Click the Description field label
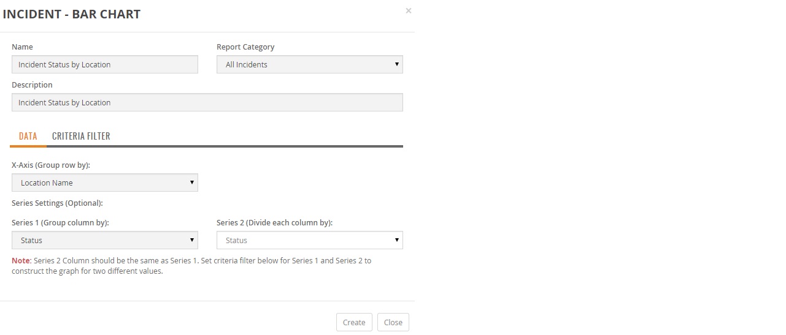This screenshot has width=786, height=335. point(32,85)
